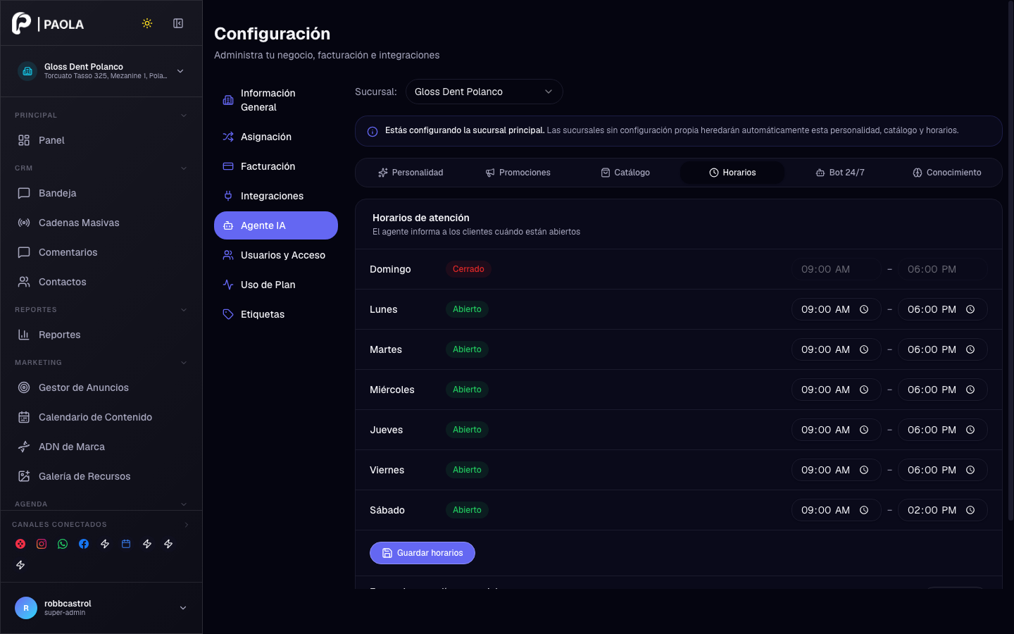Collapse the PRINCIPAL sidebar section

coord(184,116)
